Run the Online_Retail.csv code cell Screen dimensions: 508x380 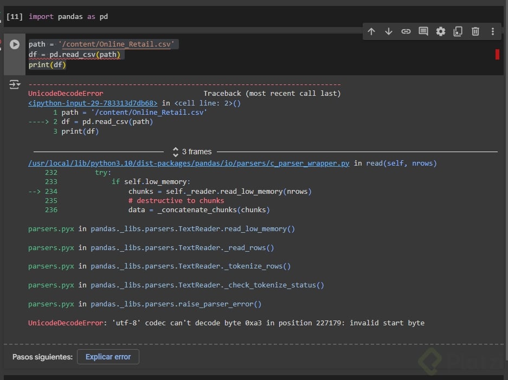point(15,44)
